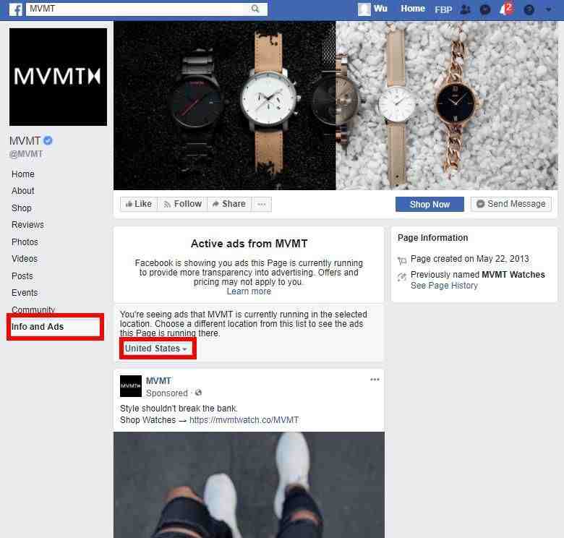Open the more actions ellipsis beside Share
The image size is (564, 538).
262,204
